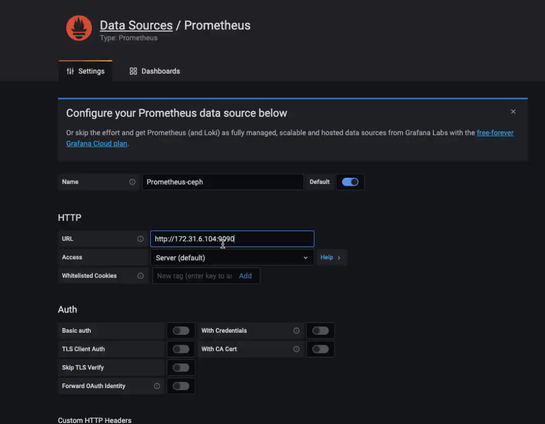The width and height of the screenshot is (545, 424).
Task: Click the 'Default' label text
Action: click(x=319, y=182)
